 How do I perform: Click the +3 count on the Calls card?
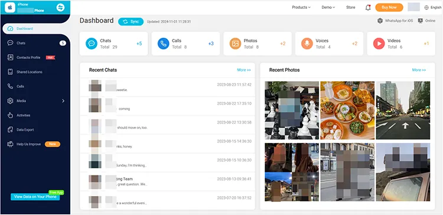pyautogui.click(x=211, y=44)
